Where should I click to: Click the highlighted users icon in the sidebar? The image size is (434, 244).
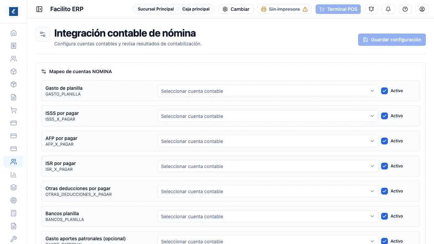coord(14,162)
